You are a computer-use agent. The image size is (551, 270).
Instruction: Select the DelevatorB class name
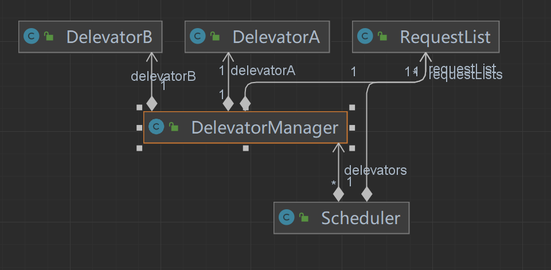[x=109, y=37]
